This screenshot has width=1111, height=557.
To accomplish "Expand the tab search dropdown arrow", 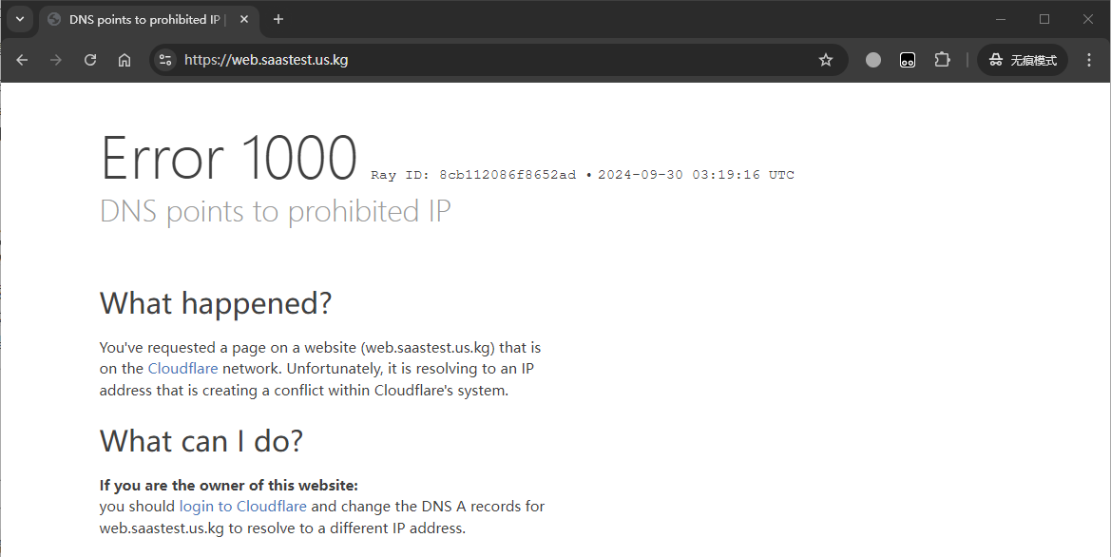I will click(20, 19).
